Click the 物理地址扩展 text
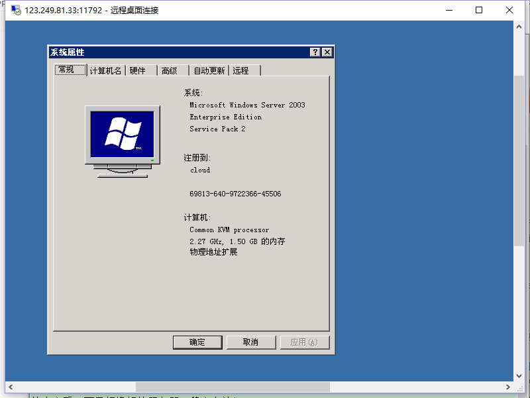 point(213,252)
